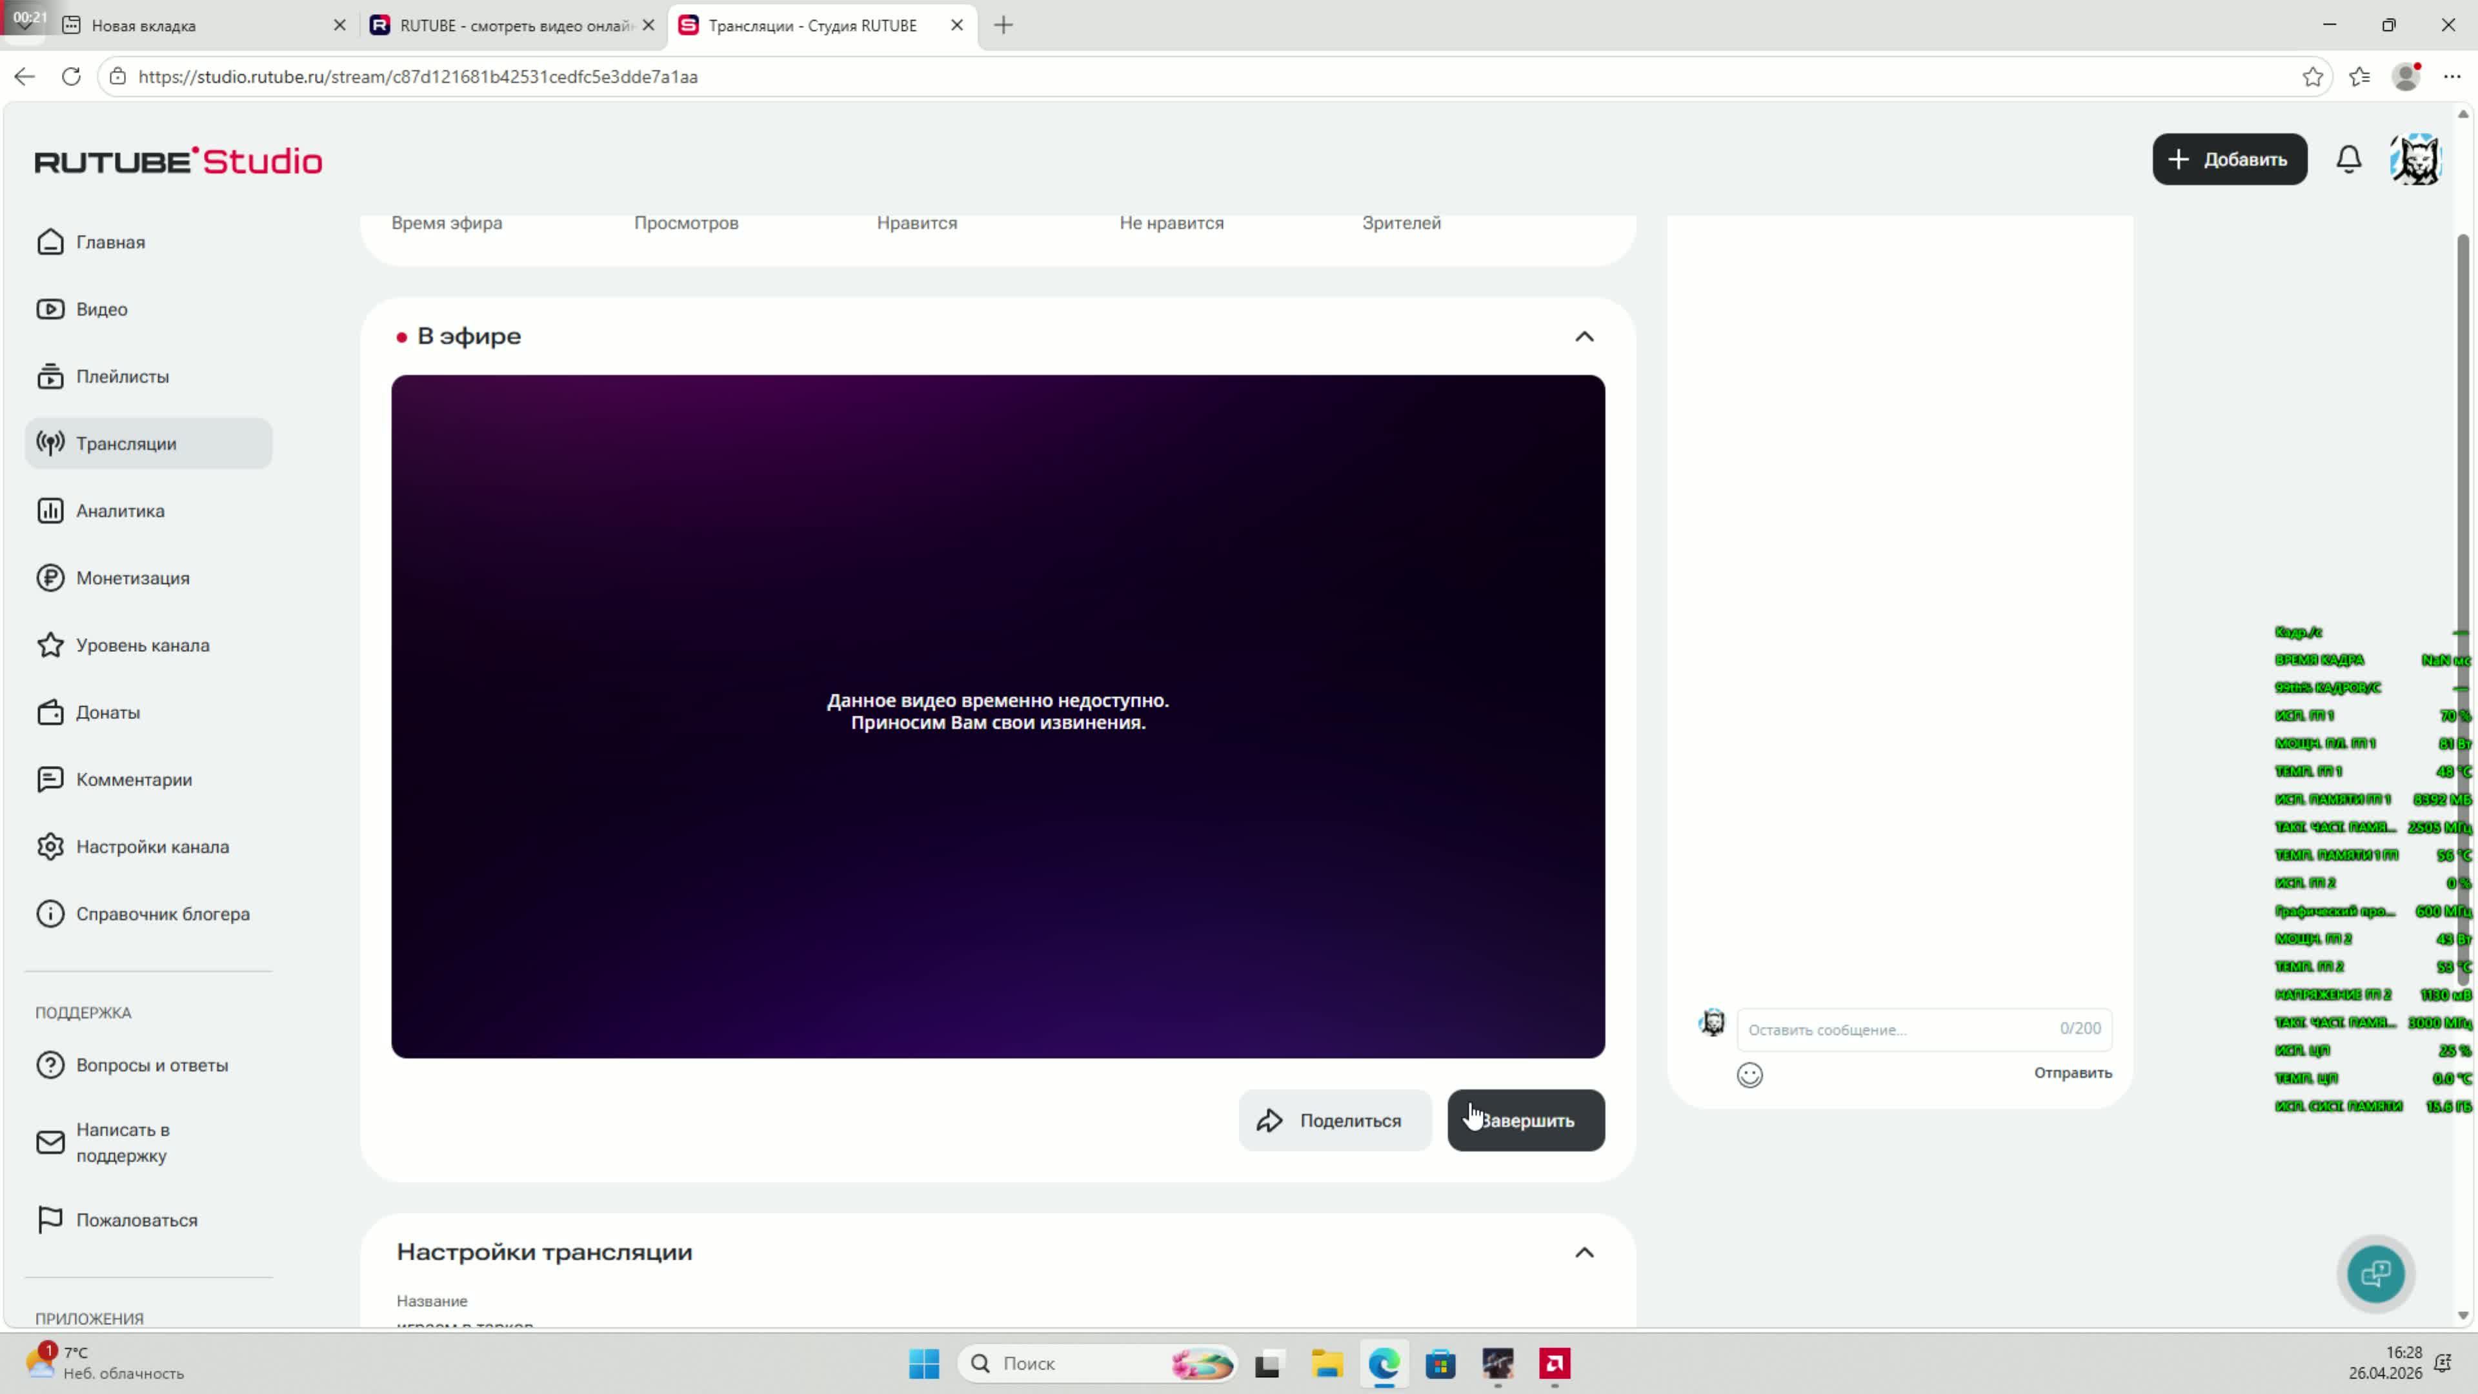Open the support chat floating widget
Screen dimensions: 2478x1394
pos(2375,1274)
